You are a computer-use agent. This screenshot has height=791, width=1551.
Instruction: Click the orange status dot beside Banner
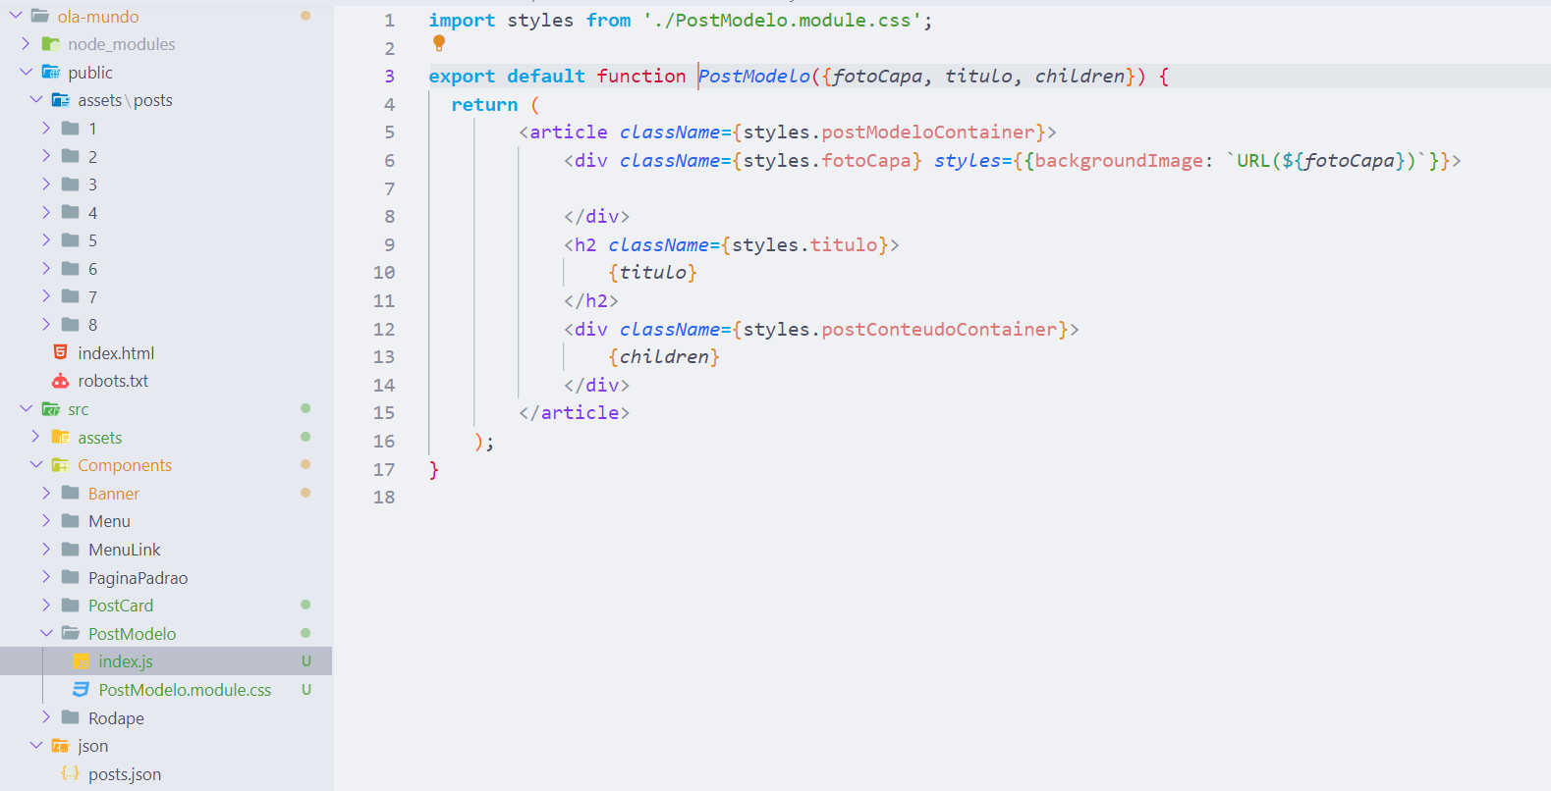point(305,493)
